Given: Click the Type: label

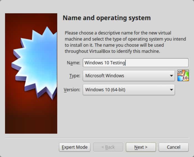Looking at the screenshot, I should coord(75,76).
